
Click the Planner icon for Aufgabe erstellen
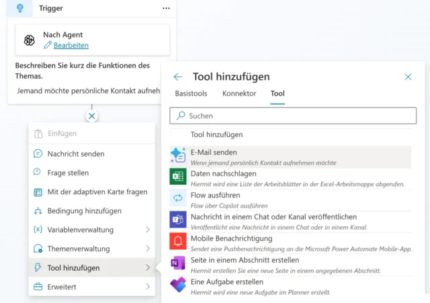tap(178, 286)
